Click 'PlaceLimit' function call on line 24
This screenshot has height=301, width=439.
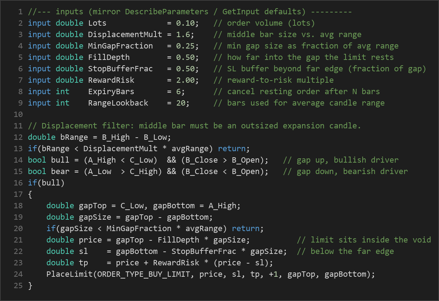[x=70, y=274]
